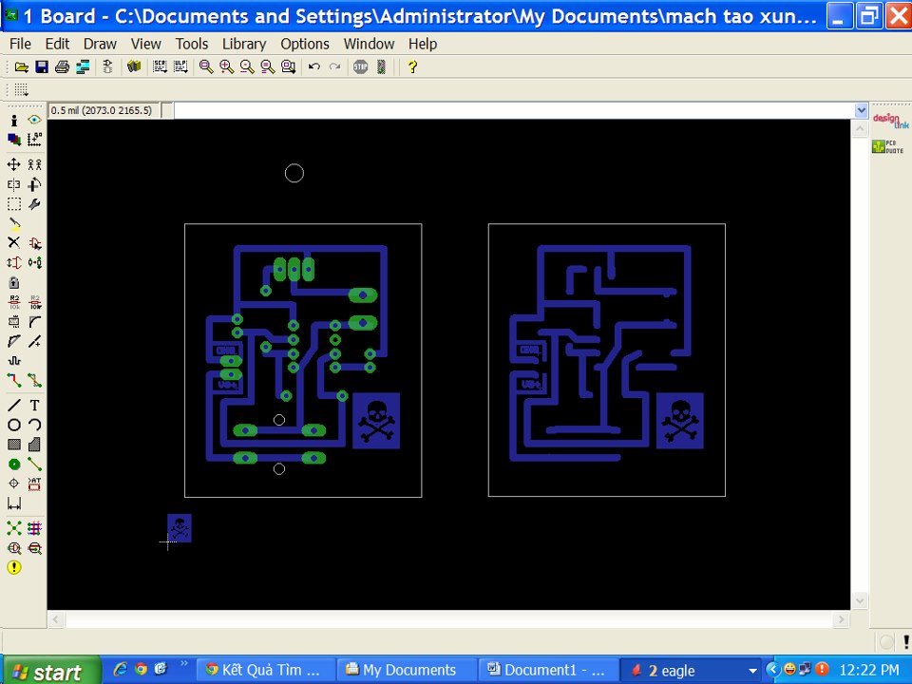Save the board with the floppy icon

click(42, 66)
